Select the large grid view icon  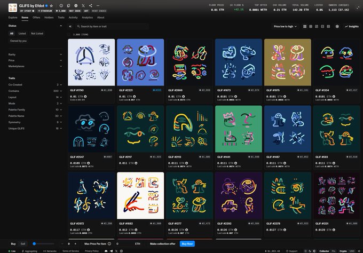coord(305,27)
